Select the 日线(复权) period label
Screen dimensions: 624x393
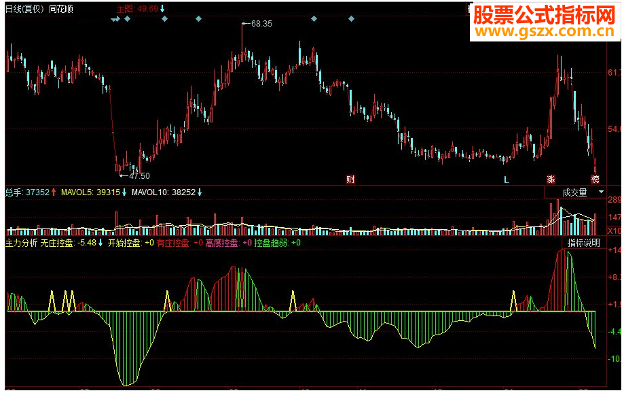point(24,9)
